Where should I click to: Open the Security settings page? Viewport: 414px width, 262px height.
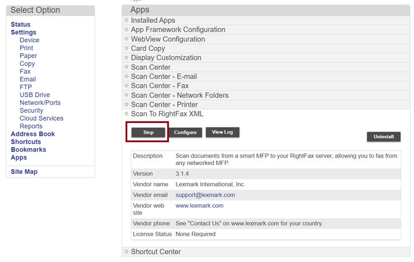pyautogui.click(x=31, y=111)
